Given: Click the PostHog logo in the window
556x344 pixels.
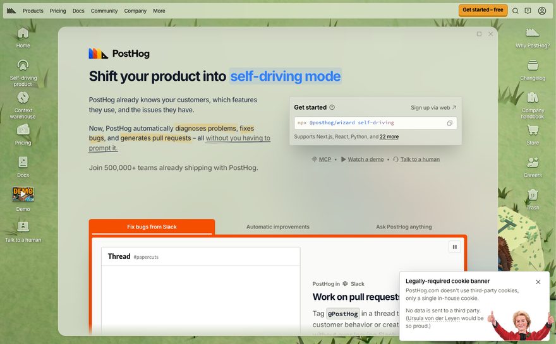Looking at the screenshot, I should pyautogui.click(x=119, y=54).
